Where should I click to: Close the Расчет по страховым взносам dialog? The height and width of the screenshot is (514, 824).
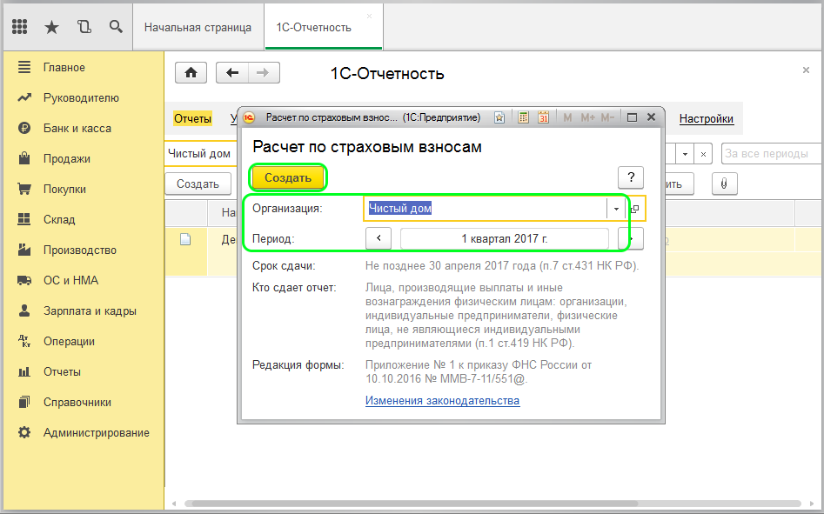click(x=651, y=117)
